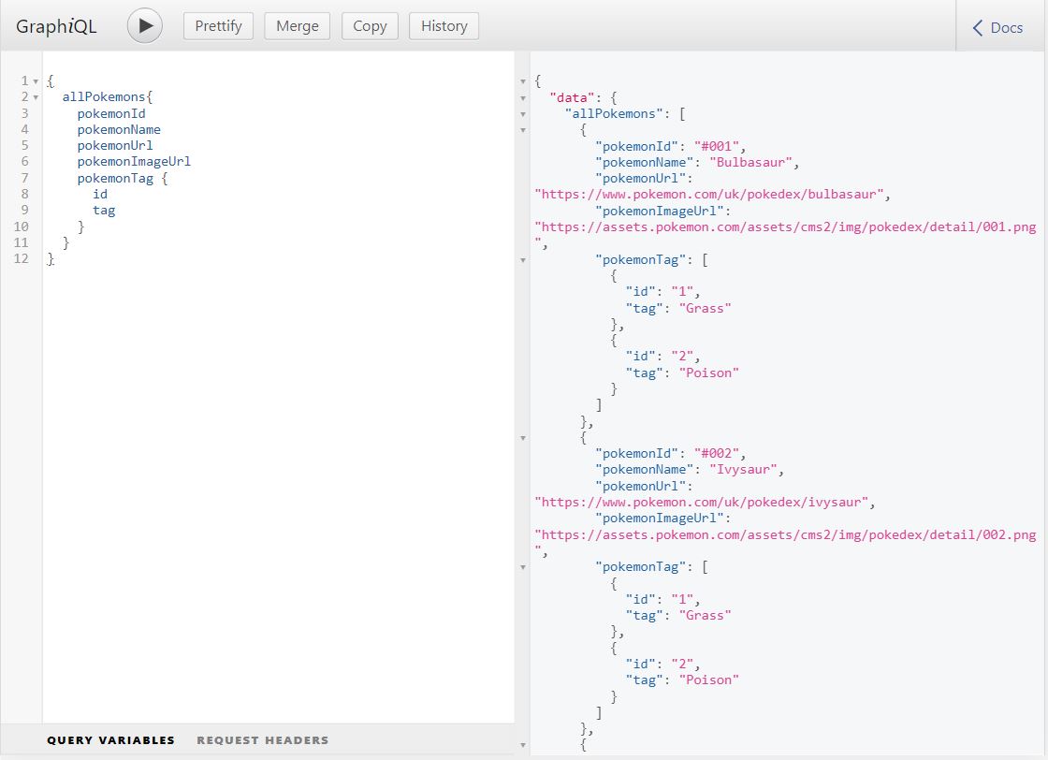Collapse the third pokemon object fold arrow at bottom
The image size is (1048, 760).
click(523, 745)
